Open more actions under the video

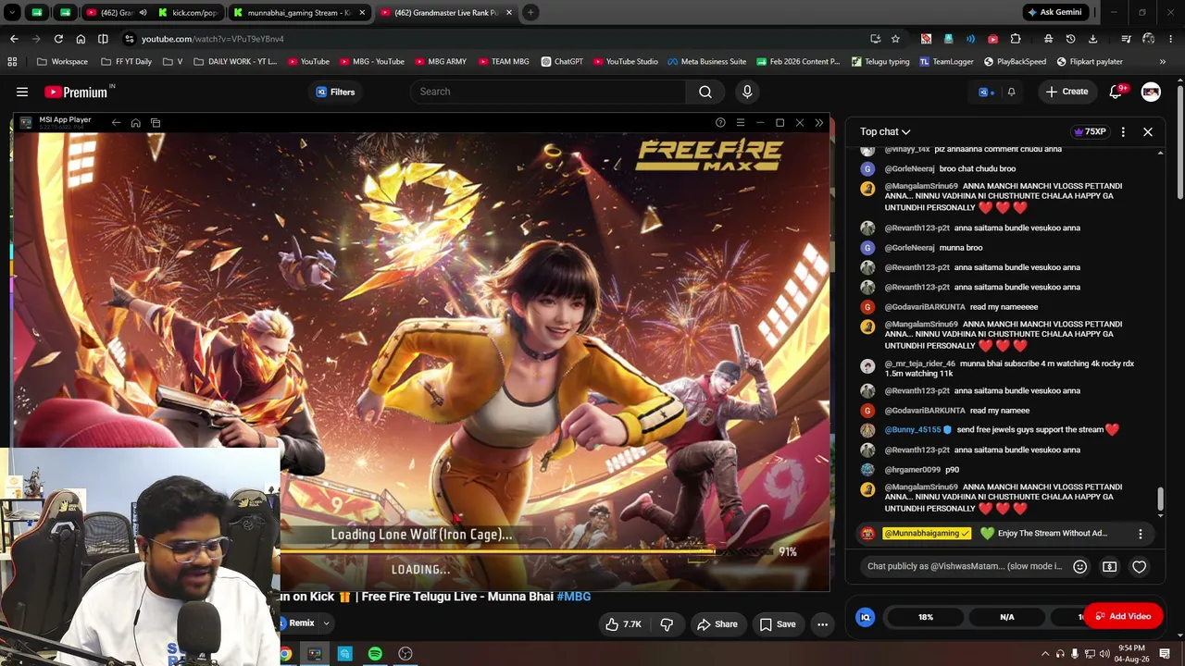click(822, 624)
